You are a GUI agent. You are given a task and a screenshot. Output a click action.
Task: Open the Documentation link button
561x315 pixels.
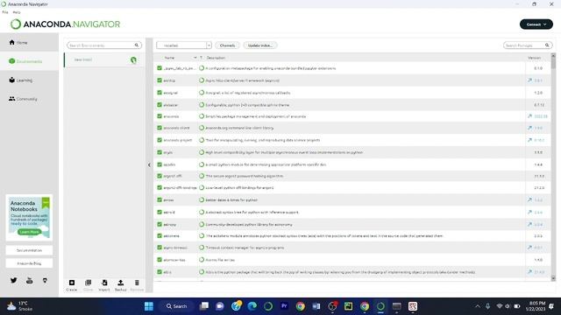coord(29,250)
